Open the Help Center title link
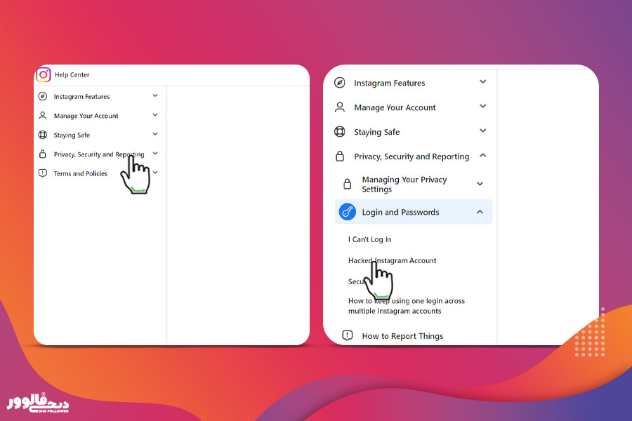 coord(72,74)
